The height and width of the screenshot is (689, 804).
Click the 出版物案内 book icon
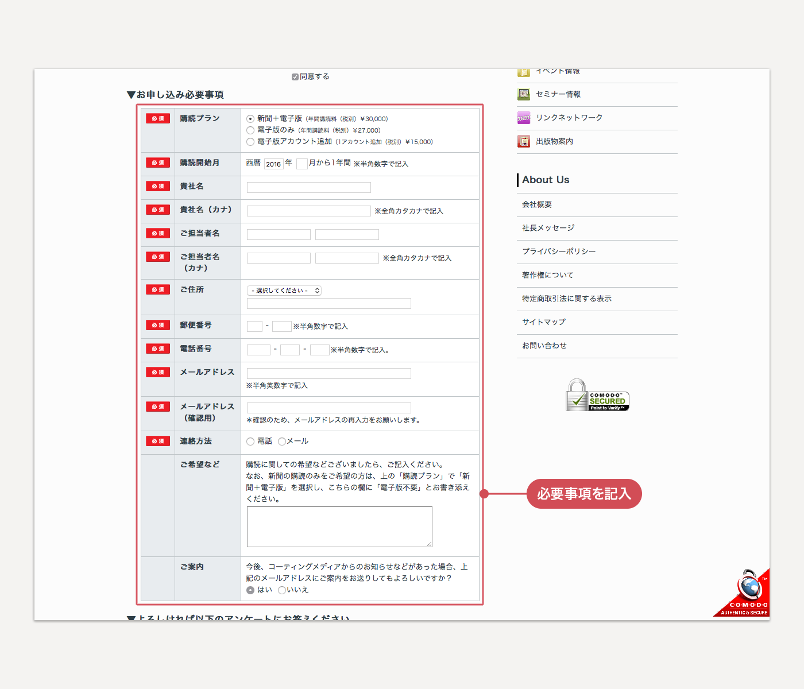click(523, 141)
